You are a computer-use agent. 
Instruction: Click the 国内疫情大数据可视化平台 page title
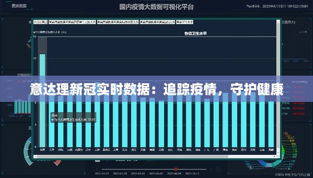point(156,7)
